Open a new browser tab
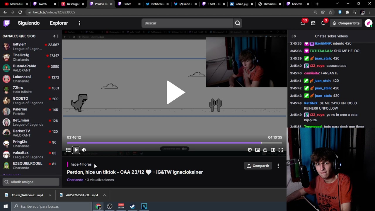 [317, 4]
